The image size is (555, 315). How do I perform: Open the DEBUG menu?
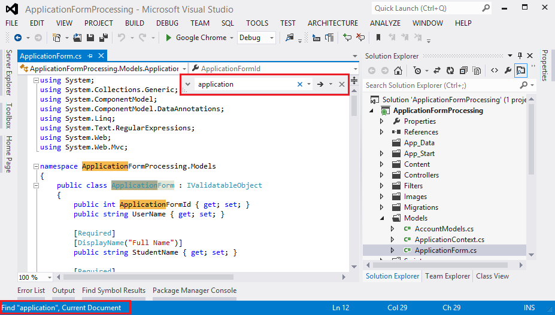pyautogui.click(x=167, y=23)
